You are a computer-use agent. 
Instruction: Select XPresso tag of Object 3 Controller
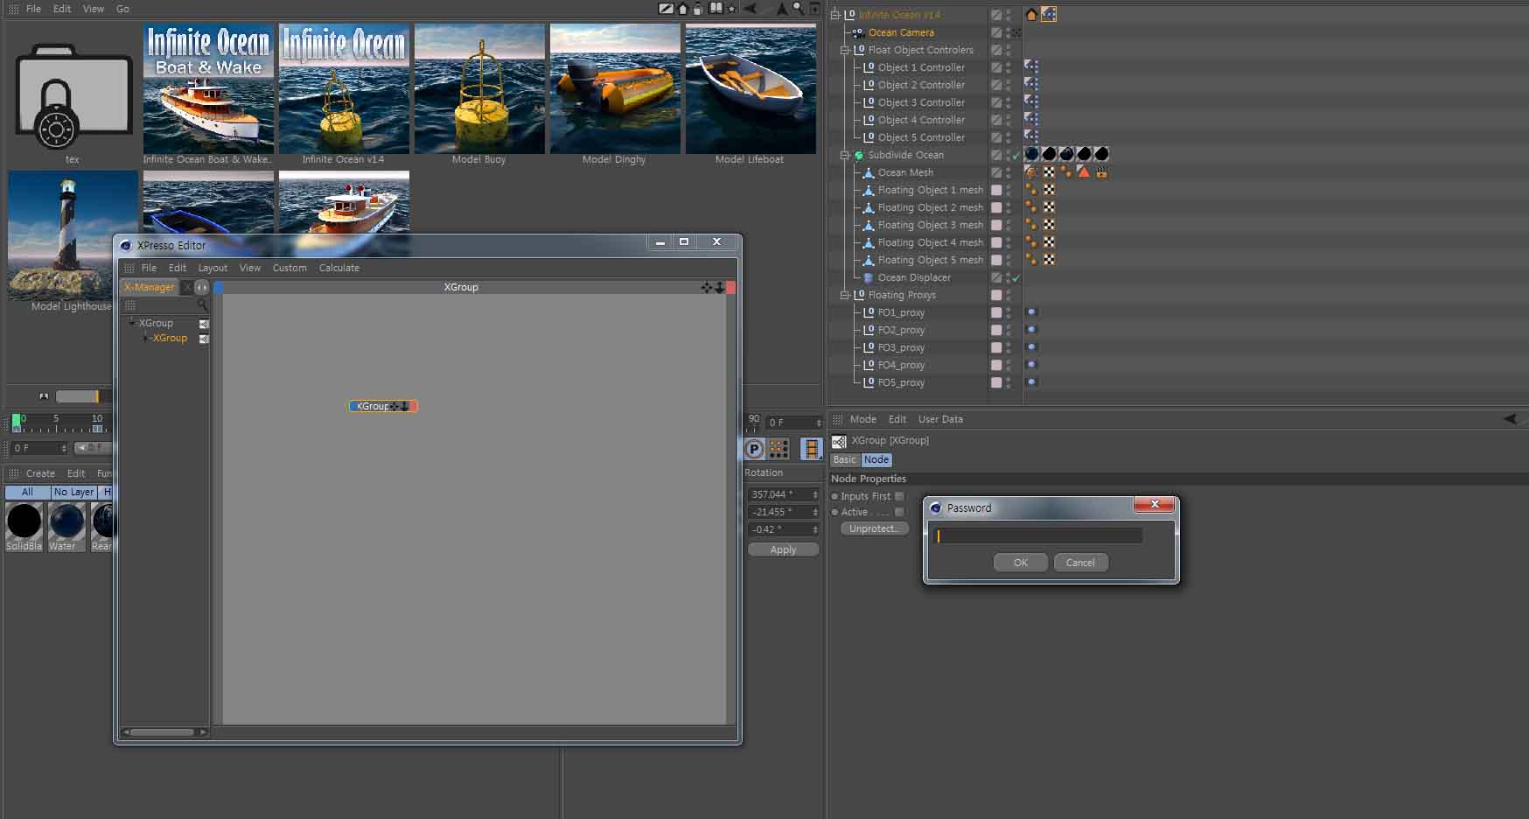pyautogui.click(x=1031, y=101)
